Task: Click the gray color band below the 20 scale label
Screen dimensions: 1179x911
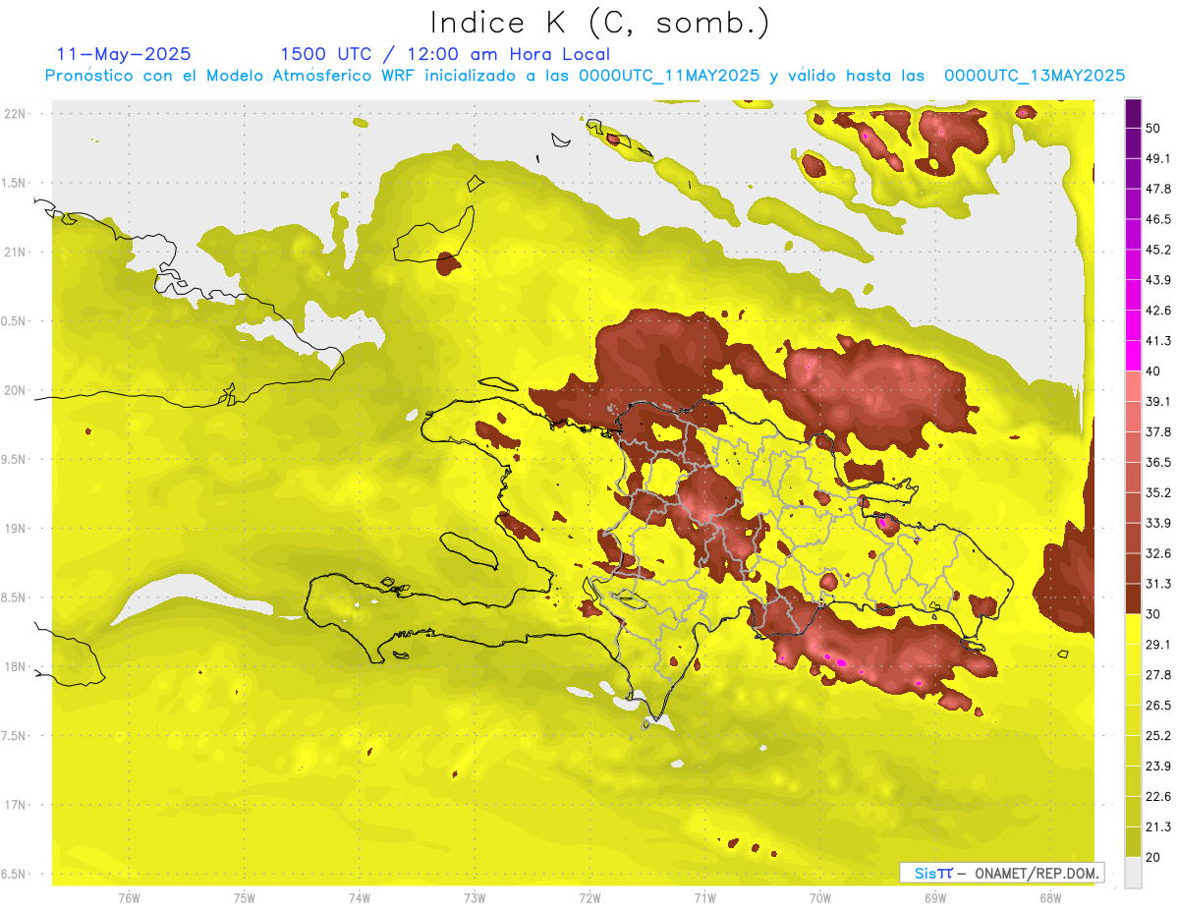Action: tap(1134, 873)
